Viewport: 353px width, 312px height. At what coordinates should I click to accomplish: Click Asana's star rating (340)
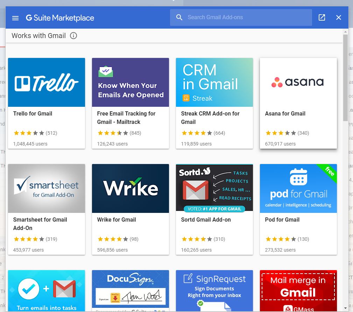click(x=287, y=133)
